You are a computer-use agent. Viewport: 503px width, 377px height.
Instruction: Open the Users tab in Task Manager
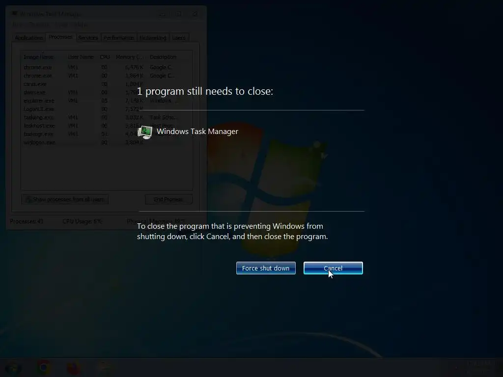179,37
